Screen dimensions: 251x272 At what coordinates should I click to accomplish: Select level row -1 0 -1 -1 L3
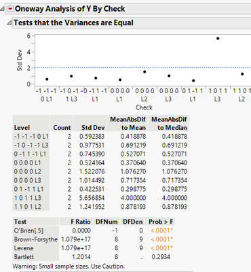(31, 146)
